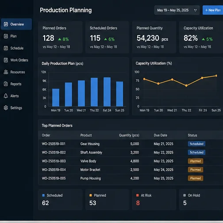Click the + New Plan button

213,10
